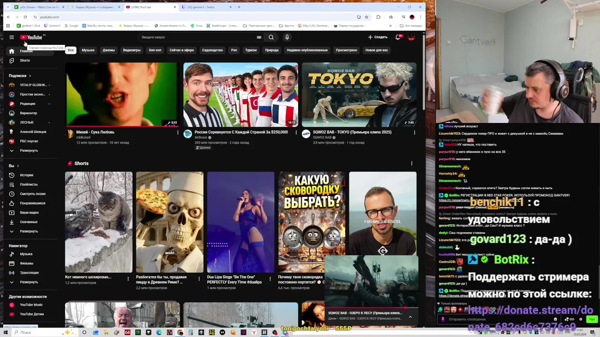The width and height of the screenshot is (600, 337).
Task: Start a search with the magnifier icon
Action: click(x=271, y=37)
